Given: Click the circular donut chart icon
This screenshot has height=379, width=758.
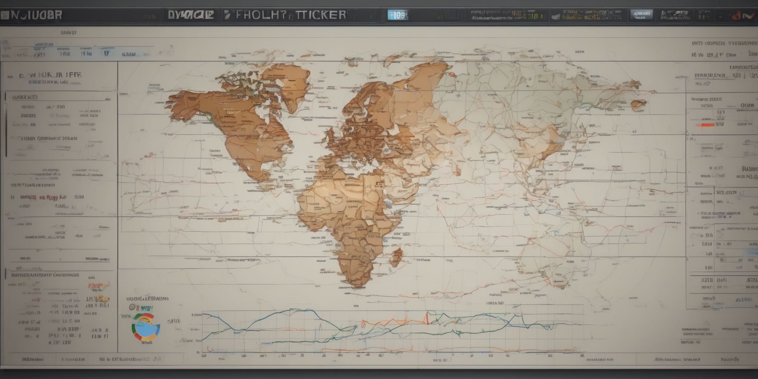Looking at the screenshot, I should click(x=145, y=328).
